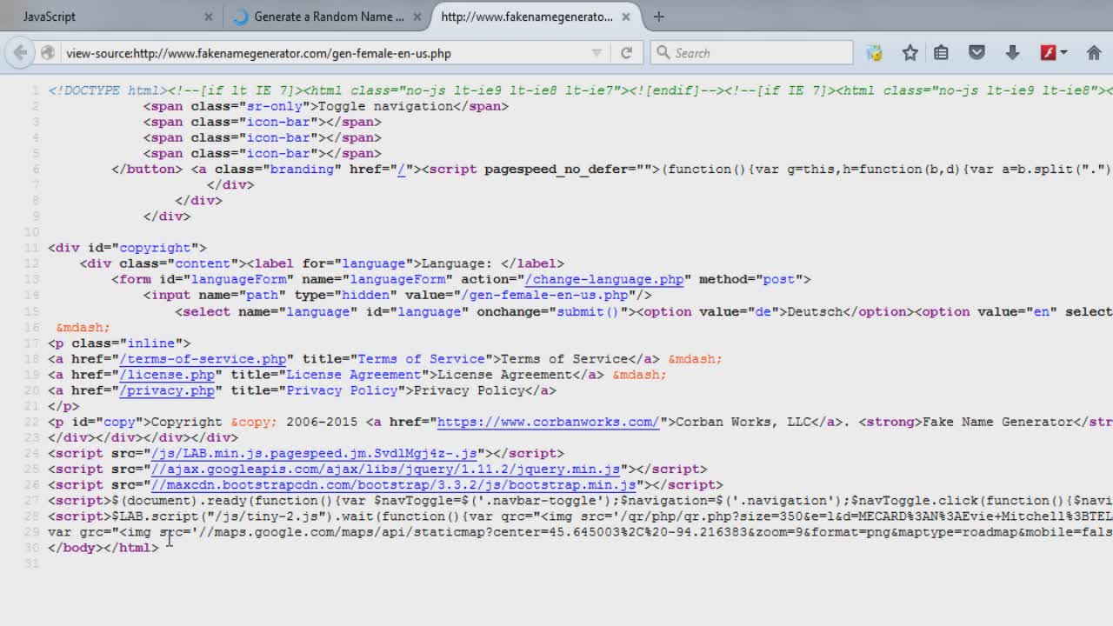Expand the URL history dropdown arrow

[x=596, y=53]
